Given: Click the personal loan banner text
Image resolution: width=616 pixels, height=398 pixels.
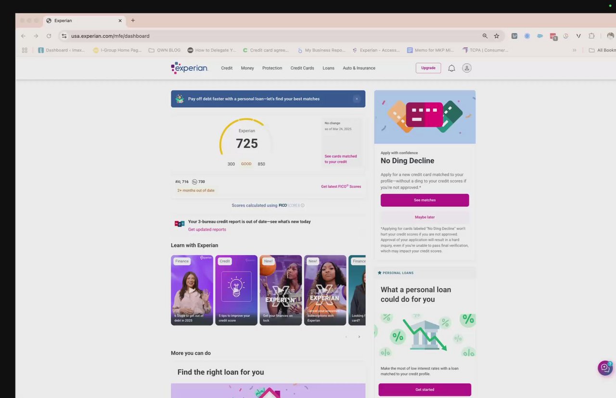Looking at the screenshot, I should pos(254,99).
